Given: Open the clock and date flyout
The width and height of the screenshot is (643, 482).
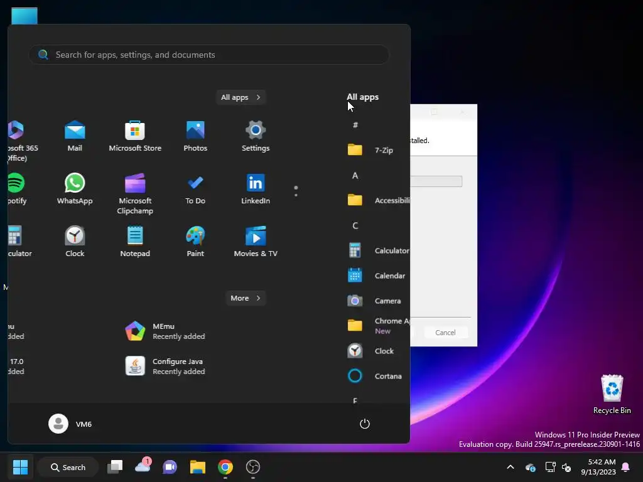Looking at the screenshot, I should (598, 467).
